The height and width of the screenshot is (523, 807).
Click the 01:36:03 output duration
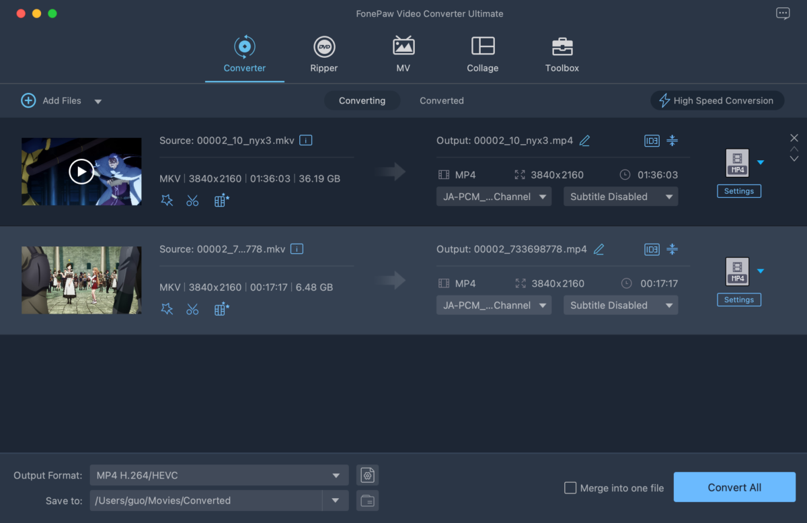pyautogui.click(x=658, y=175)
